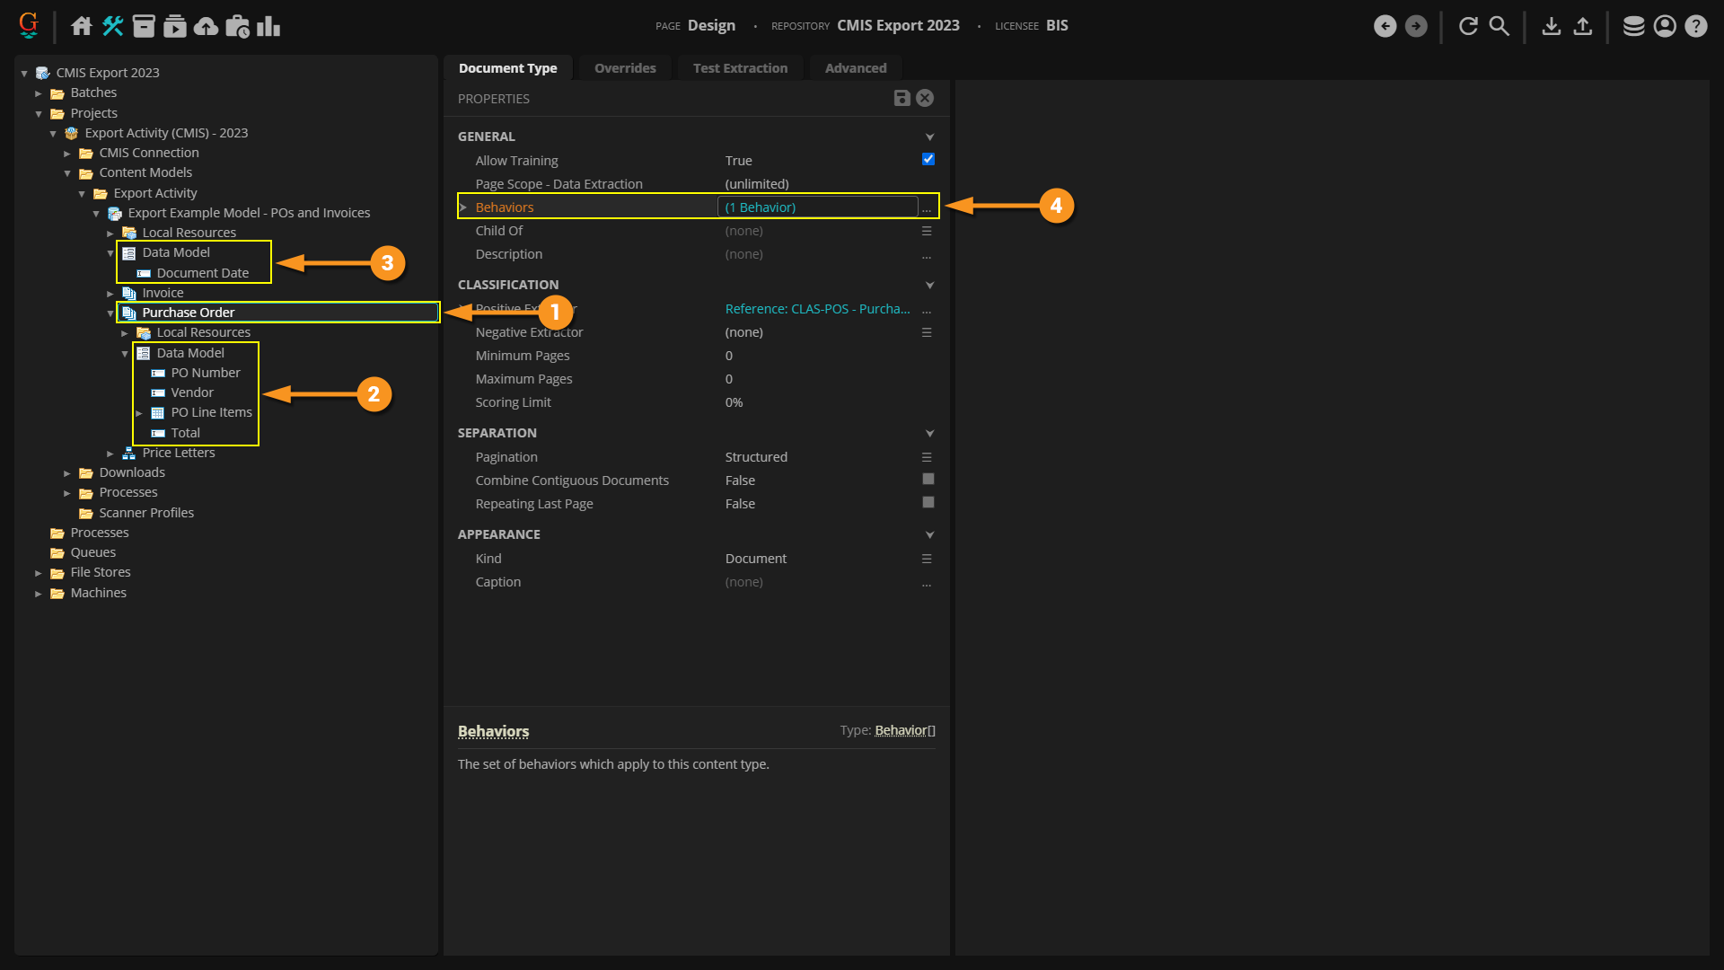Open the Pagination dropdown menu
1724x970 pixels.
927,457
